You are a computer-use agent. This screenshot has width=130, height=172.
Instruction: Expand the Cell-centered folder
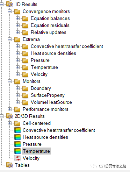(9, 123)
